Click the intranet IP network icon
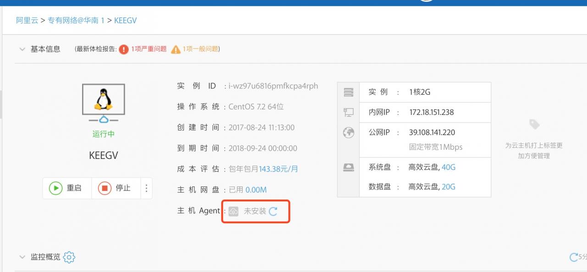Screen dimensions: 587x272 (349, 112)
